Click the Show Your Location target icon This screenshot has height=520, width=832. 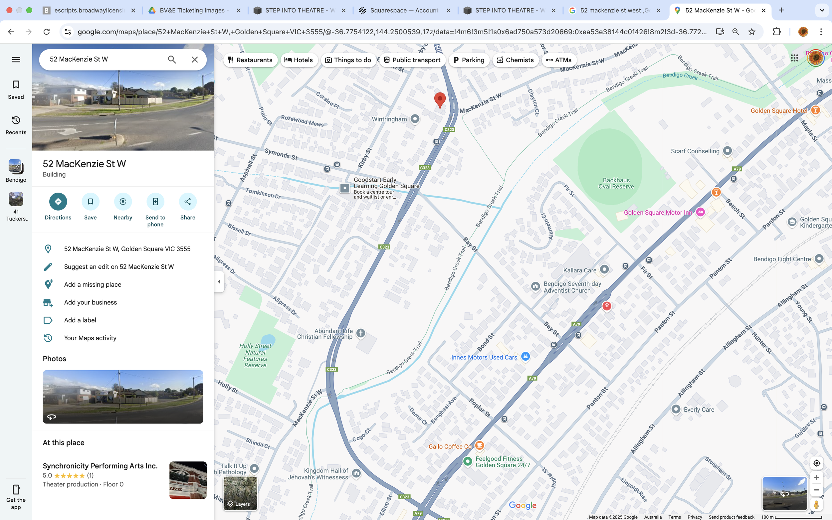click(x=816, y=463)
